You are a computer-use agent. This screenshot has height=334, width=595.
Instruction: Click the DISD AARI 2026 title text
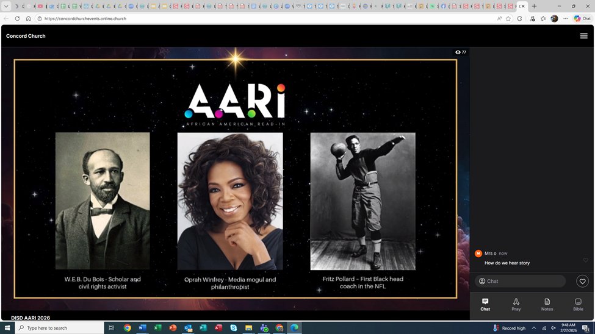pyautogui.click(x=31, y=318)
